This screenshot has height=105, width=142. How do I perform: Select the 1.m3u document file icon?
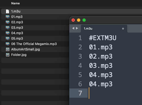(x=7, y=11)
